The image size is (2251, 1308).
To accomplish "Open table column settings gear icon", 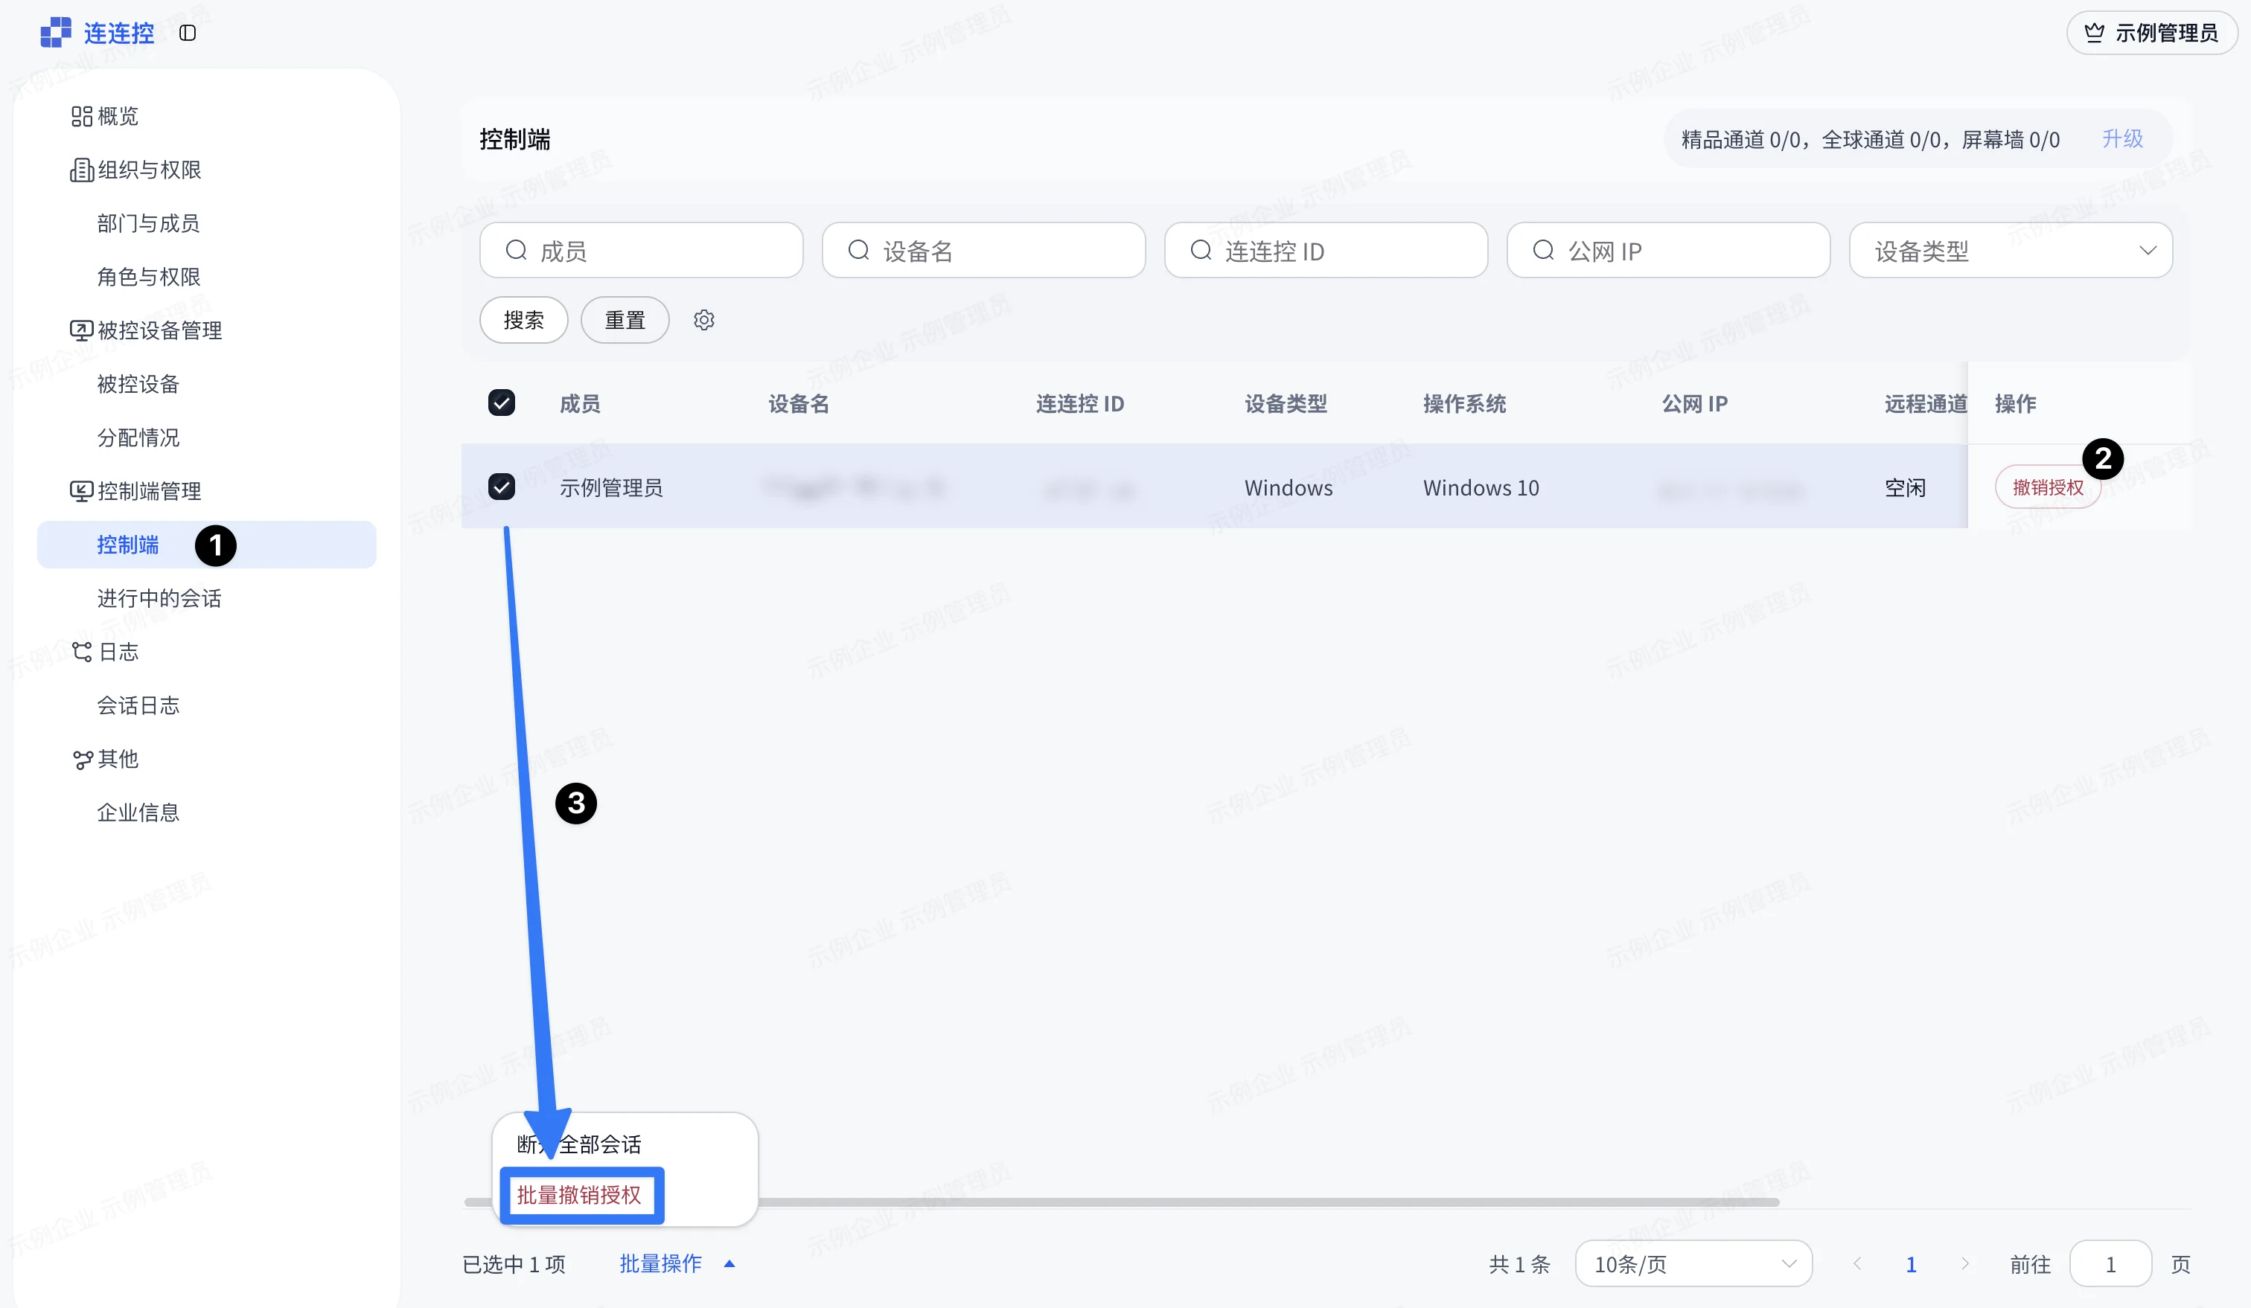I will pyautogui.click(x=704, y=320).
